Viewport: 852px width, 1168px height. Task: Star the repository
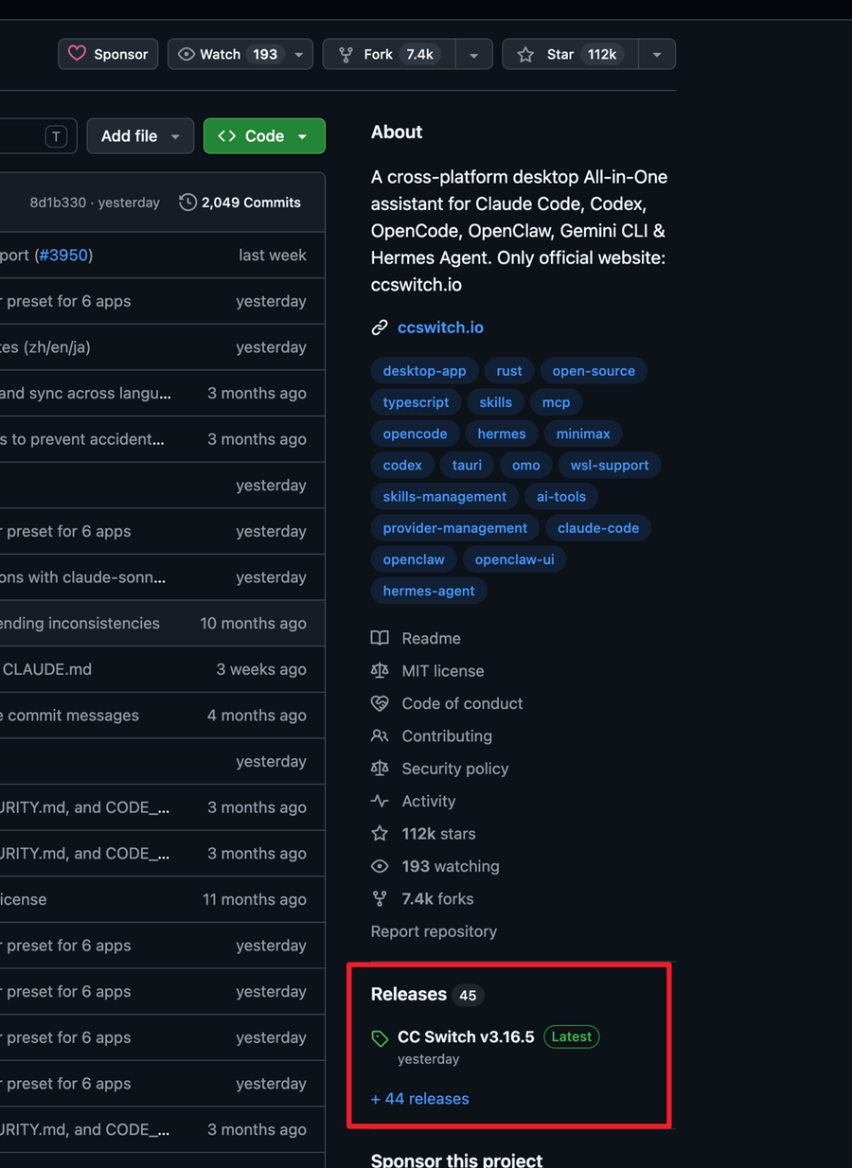[570, 54]
